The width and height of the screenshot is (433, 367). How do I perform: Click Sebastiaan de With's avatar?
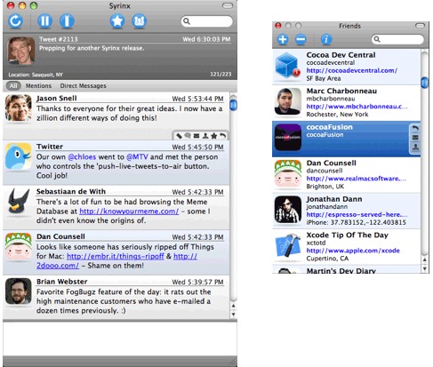coord(18,202)
